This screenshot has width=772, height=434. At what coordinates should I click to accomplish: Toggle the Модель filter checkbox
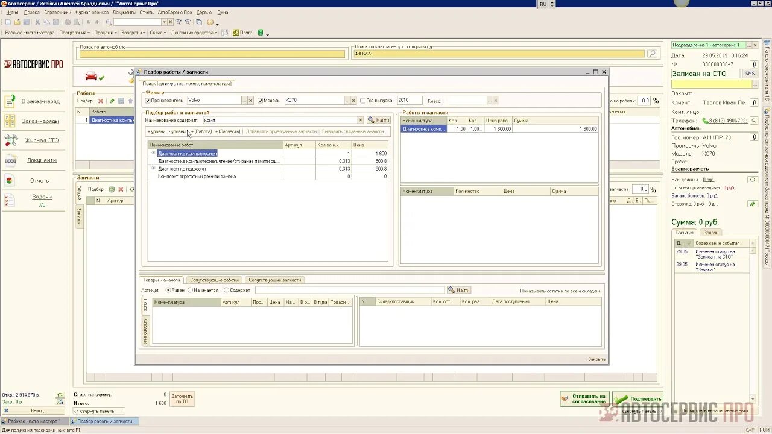(260, 101)
